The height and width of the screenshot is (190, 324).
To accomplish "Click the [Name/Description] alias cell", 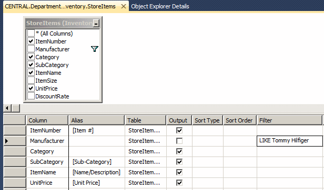I will tap(96, 172).
